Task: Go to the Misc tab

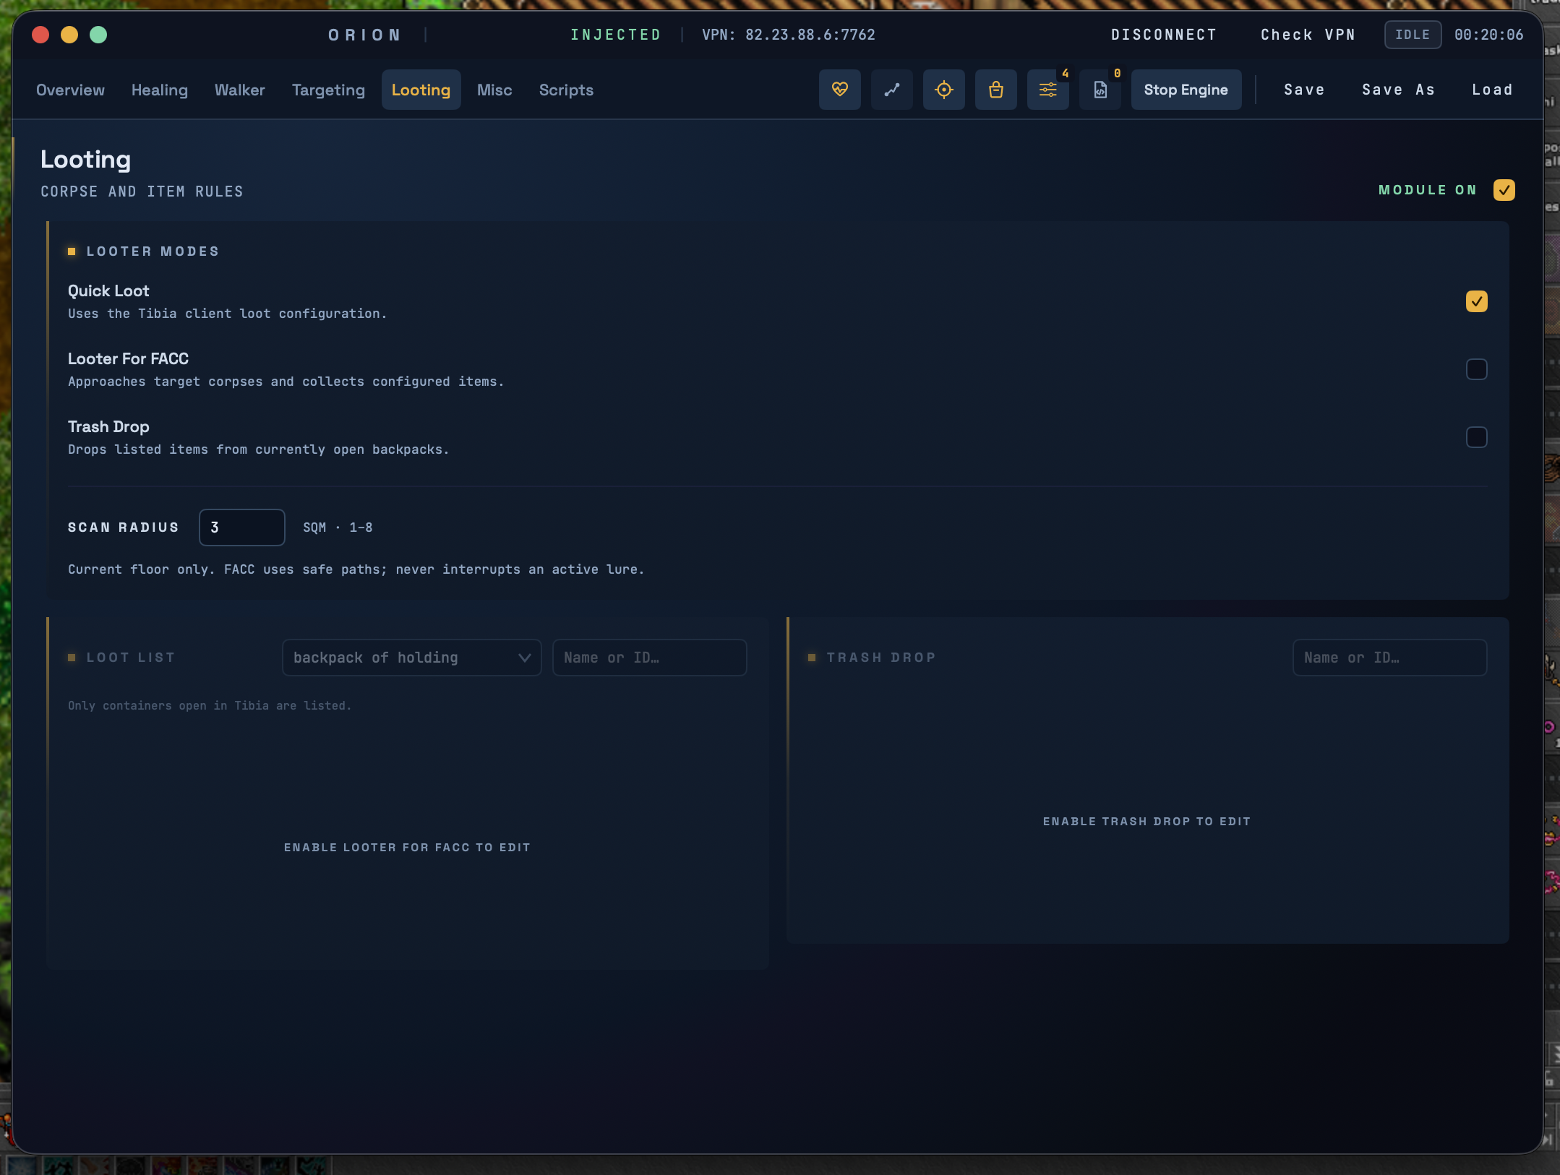Action: [x=494, y=90]
